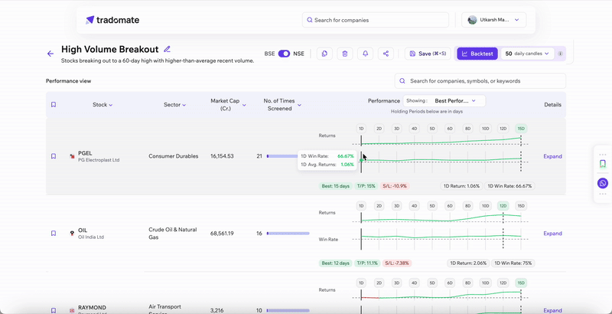Toggle the BSE/NSE exchange switch
Screen dimensions: 612x314
click(284, 54)
